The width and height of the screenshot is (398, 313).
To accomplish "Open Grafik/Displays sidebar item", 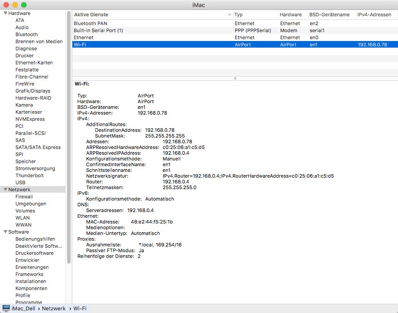I will click(x=33, y=91).
